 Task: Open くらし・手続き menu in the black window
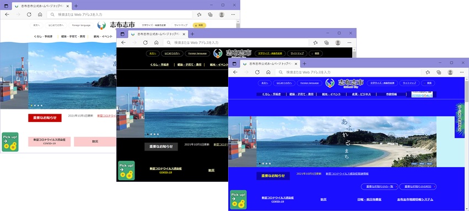[159, 64]
